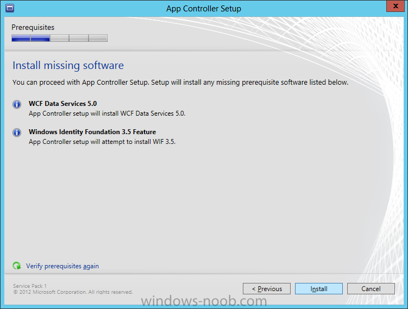Click the Install button
This screenshot has height=309, width=408.
pos(319,289)
